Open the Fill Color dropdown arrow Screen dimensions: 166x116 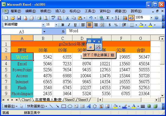tap(145, 25)
